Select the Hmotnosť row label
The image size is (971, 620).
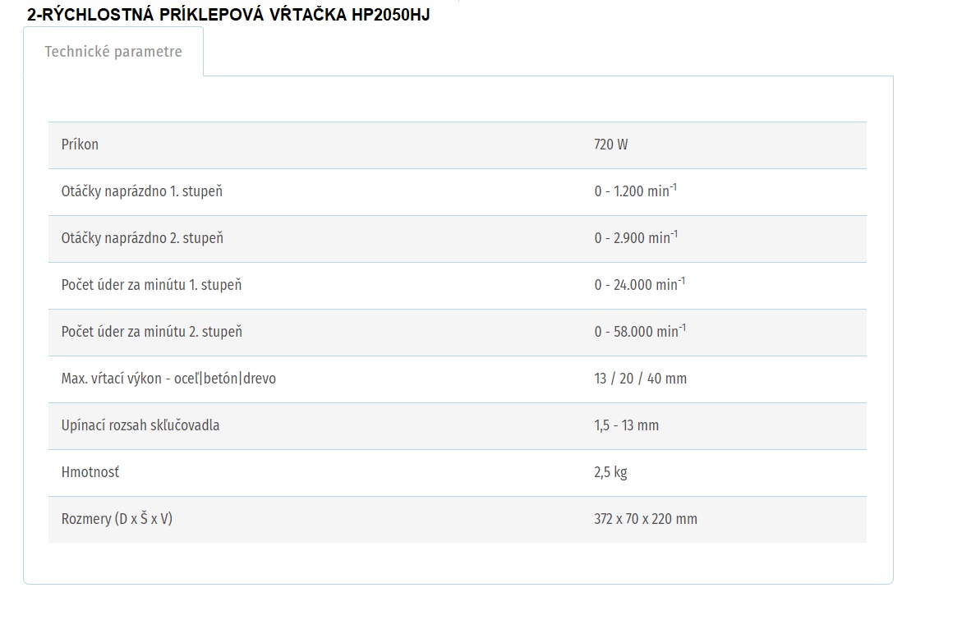(90, 473)
